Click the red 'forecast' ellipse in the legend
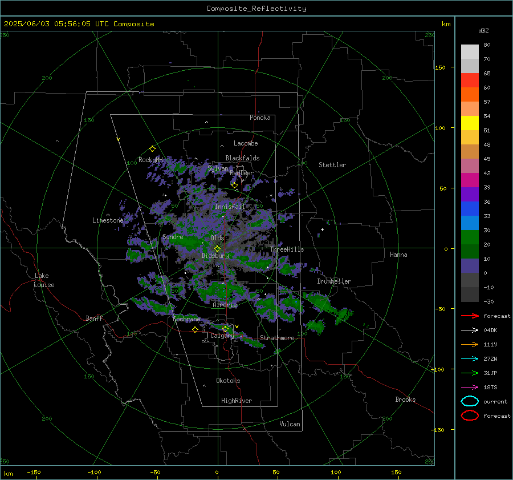Viewport: 513px width, 480px height. [x=470, y=416]
